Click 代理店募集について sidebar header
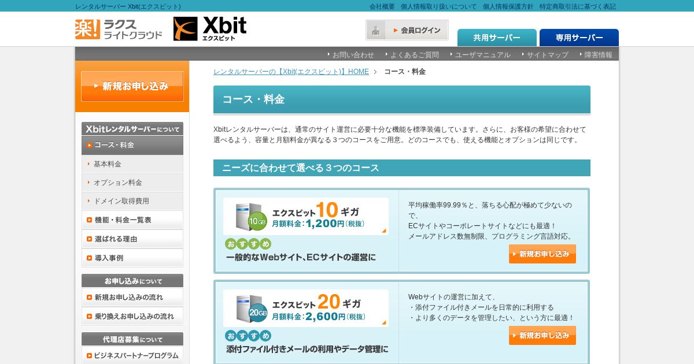This screenshot has height=364, width=694. pyautogui.click(x=132, y=339)
